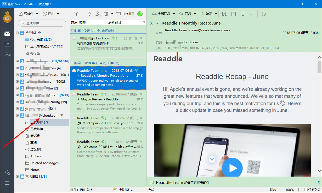Click the 回复 reply button

(185, 14)
